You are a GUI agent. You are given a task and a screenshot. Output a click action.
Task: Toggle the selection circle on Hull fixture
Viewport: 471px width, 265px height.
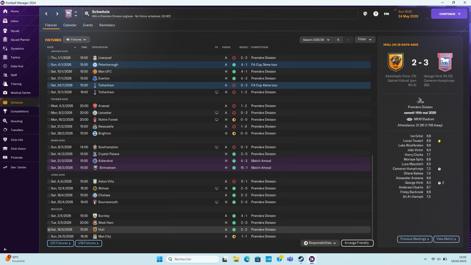tap(49, 230)
